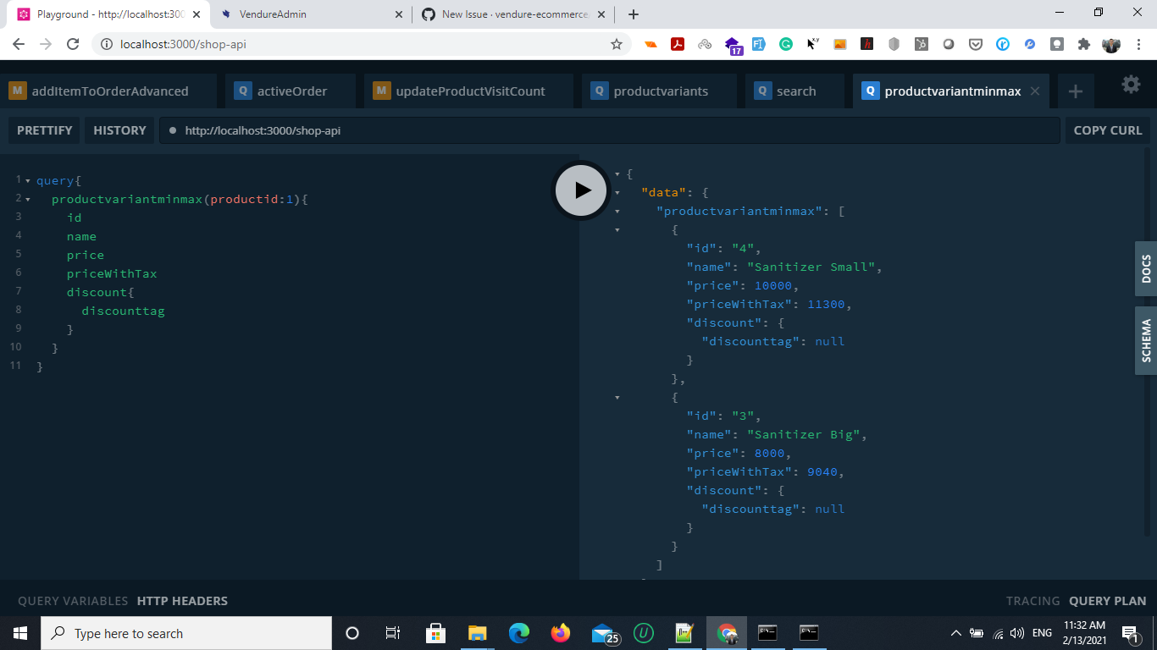Click the Grammarly extension icon
Viewport: 1157px width, 650px height.
[785, 43]
